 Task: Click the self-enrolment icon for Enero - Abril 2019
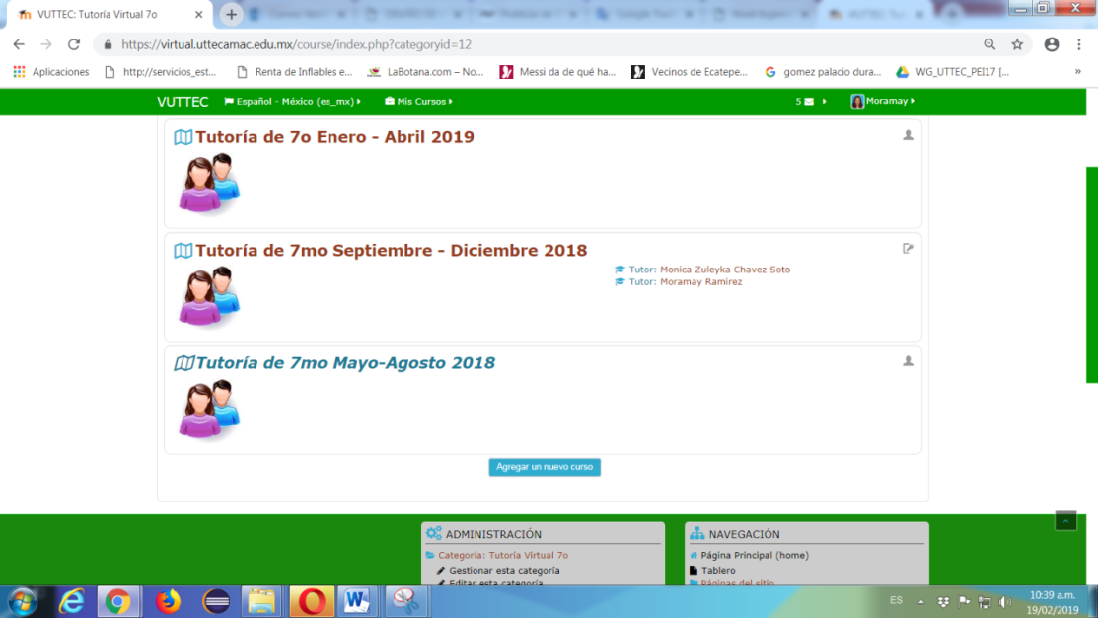(x=908, y=135)
